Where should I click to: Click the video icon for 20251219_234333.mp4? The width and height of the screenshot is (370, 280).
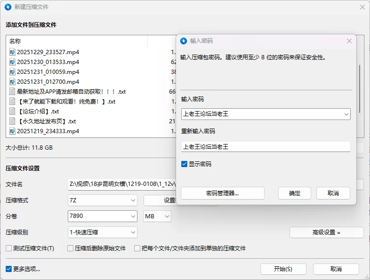12,131
